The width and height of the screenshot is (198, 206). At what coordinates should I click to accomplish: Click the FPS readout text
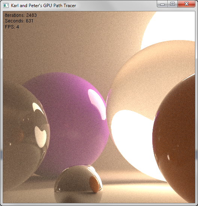12,27
